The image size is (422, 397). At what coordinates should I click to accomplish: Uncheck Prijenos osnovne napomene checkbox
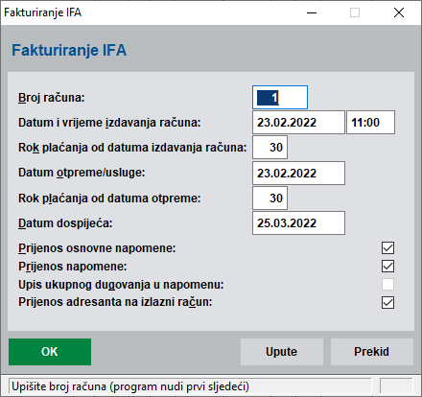(387, 248)
